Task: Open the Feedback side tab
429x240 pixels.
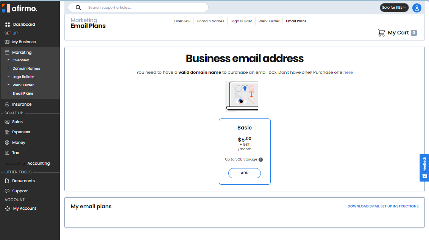Action: pos(424,168)
